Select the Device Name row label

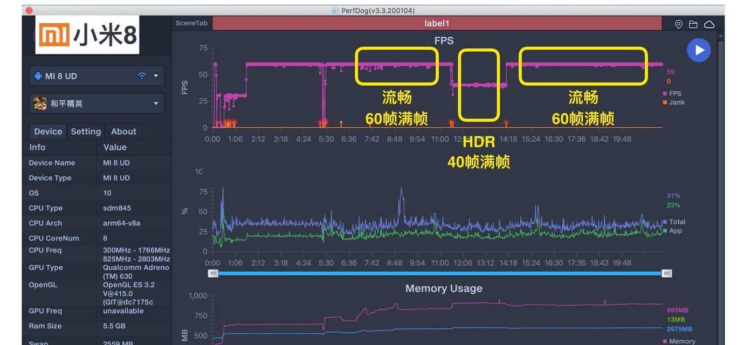point(52,163)
